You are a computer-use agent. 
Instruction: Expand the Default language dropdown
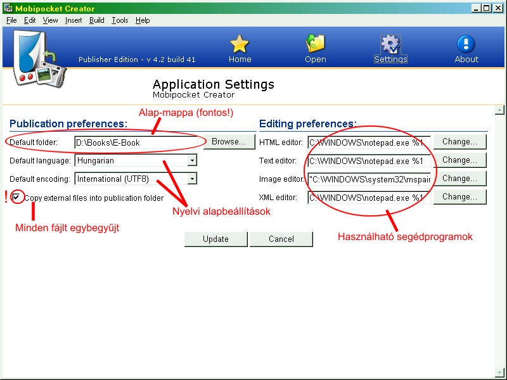192,160
